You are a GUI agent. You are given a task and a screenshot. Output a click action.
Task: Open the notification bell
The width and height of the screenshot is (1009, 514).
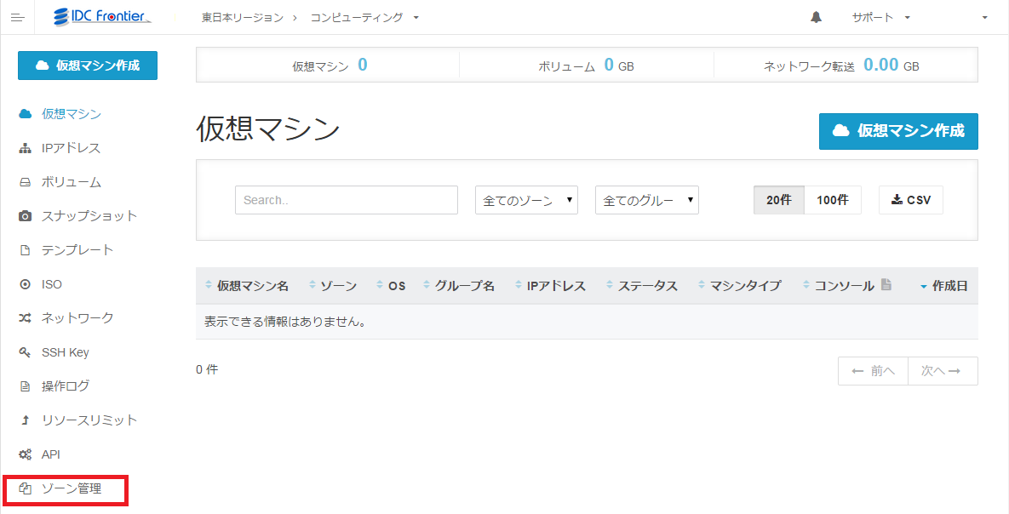(816, 17)
